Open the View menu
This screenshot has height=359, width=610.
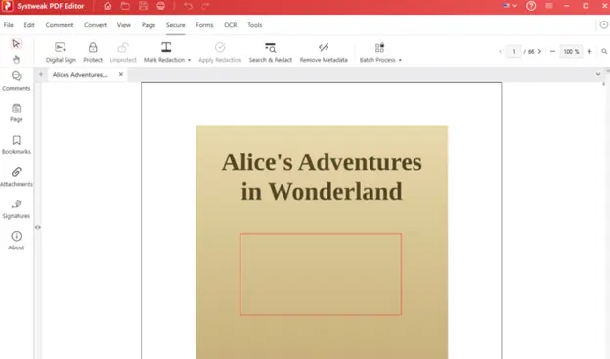[x=124, y=25]
